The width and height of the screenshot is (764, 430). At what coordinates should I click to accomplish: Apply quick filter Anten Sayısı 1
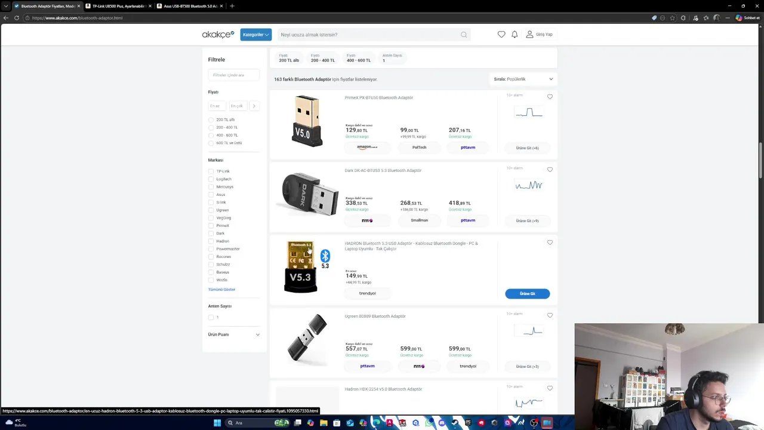pos(392,58)
